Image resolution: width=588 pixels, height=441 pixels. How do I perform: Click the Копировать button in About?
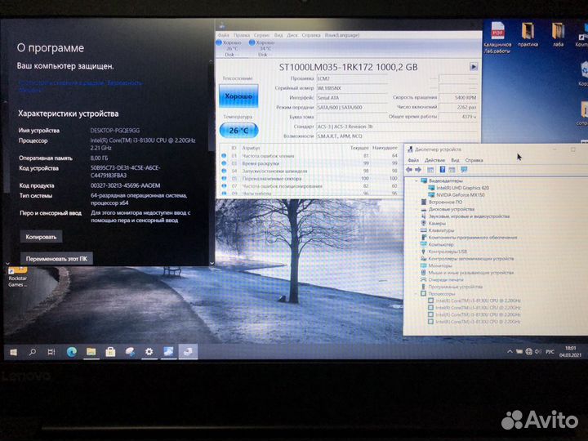[x=42, y=237]
